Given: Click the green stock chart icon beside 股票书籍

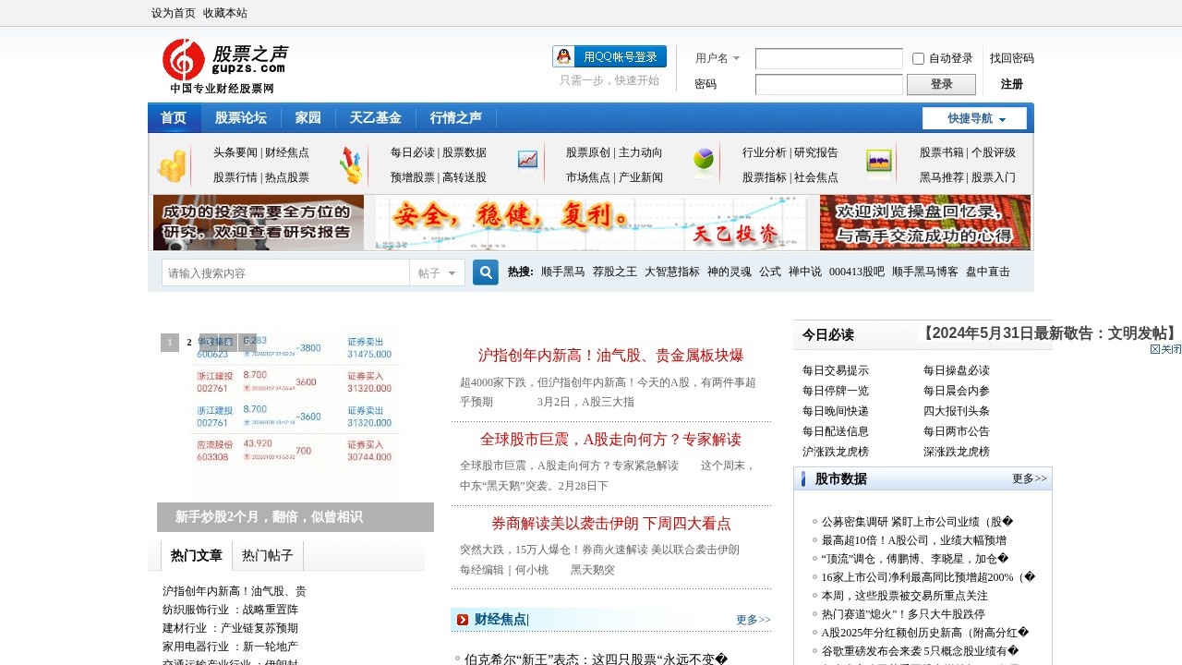Looking at the screenshot, I should 878,160.
